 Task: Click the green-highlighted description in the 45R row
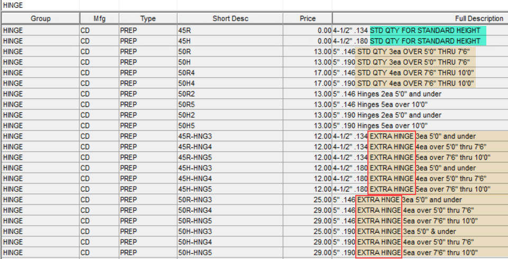(426, 31)
